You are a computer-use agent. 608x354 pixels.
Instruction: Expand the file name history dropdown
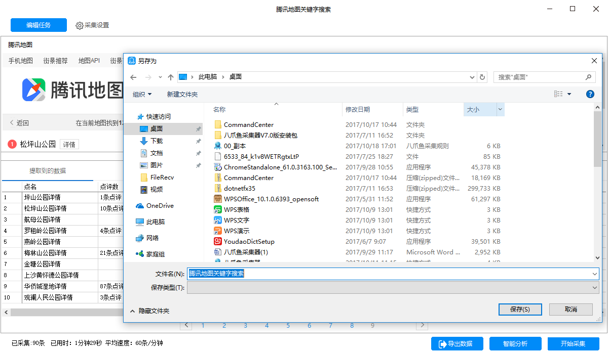[594, 274]
